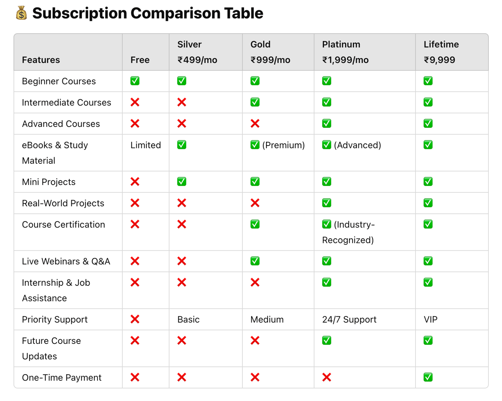Click the green check for Real-World Projects under Platinum

pyautogui.click(x=327, y=203)
